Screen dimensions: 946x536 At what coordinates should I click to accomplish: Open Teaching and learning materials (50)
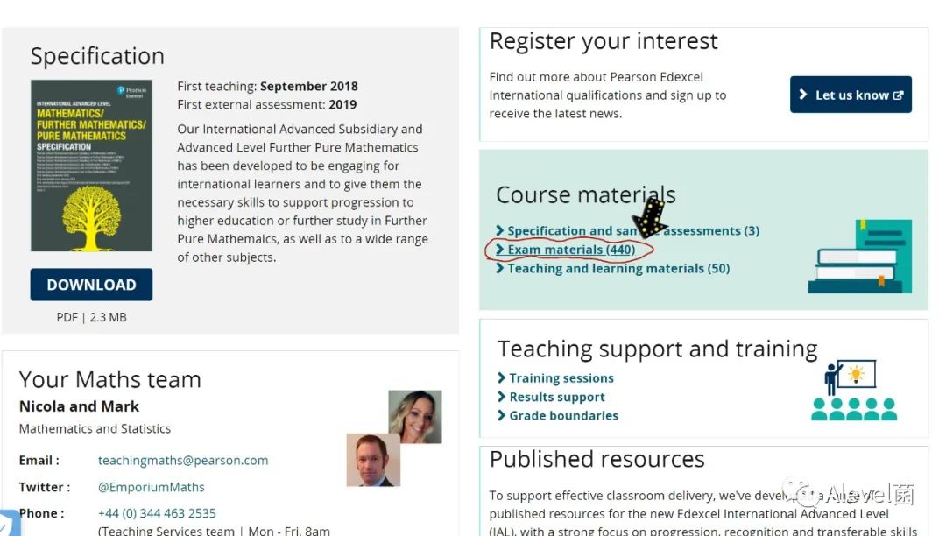click(x=618, y=268)
